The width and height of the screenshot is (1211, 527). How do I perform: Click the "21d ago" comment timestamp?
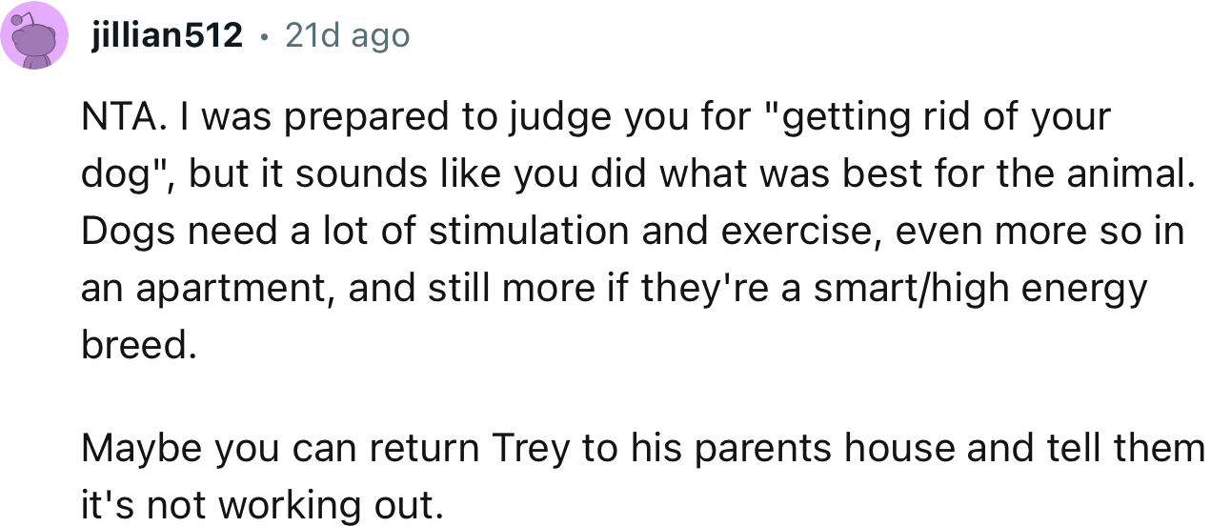click(348, 36)
